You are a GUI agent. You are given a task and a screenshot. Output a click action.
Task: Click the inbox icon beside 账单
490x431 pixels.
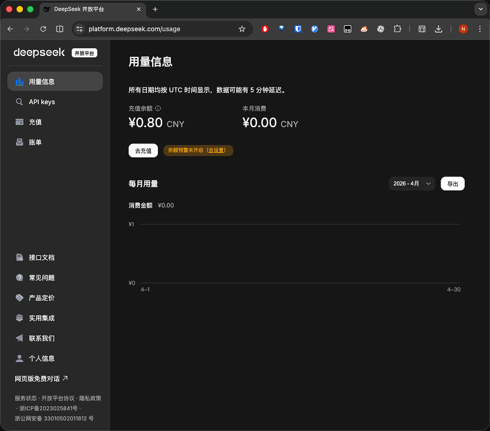[19, 143]
